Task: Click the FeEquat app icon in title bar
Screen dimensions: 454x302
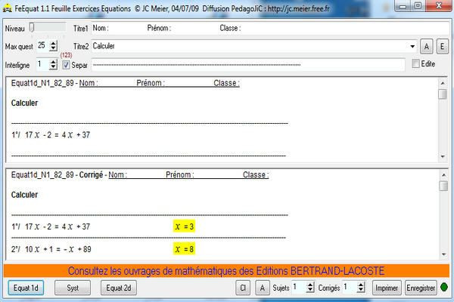Action: (7, 8)
